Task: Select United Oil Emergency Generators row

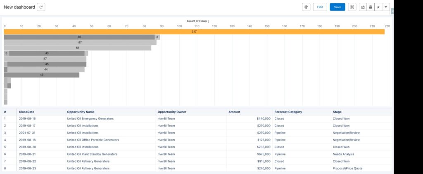Action: (90, 118)
